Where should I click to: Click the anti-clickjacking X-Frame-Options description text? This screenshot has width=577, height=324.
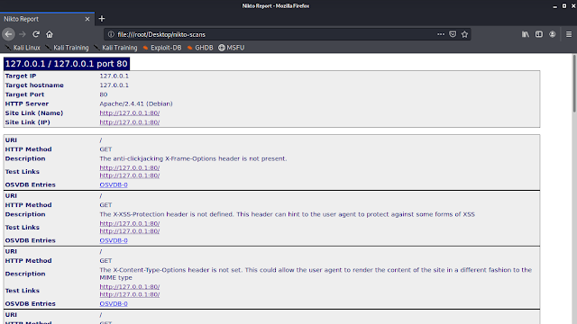coord(193,158)
